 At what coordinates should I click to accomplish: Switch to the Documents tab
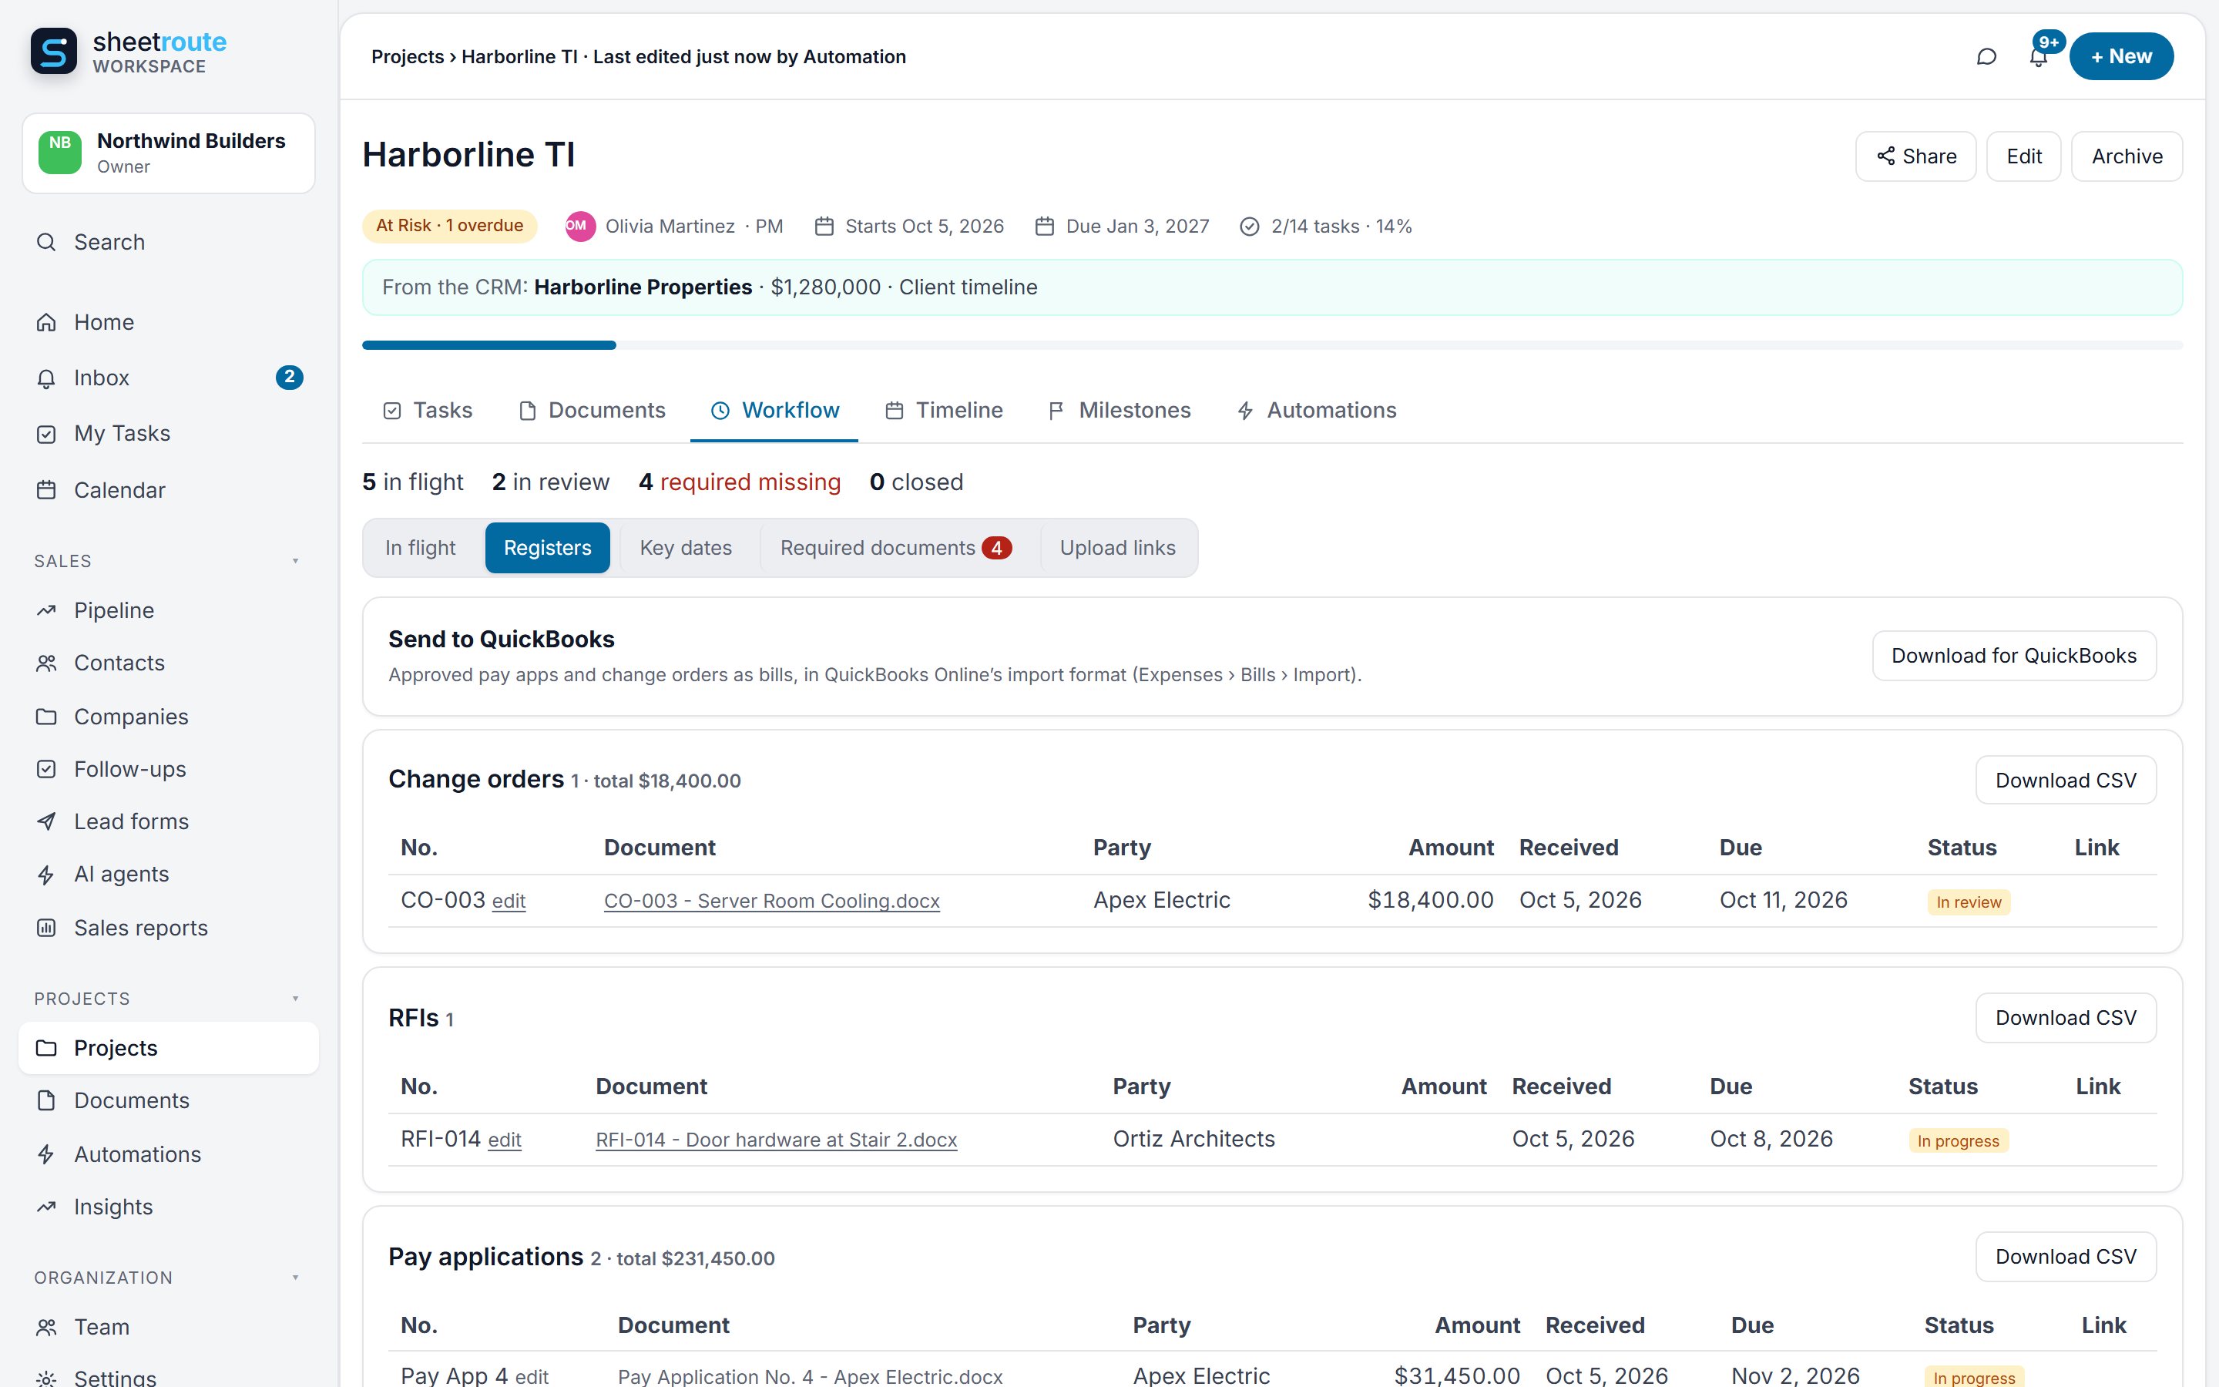(592, 410)
